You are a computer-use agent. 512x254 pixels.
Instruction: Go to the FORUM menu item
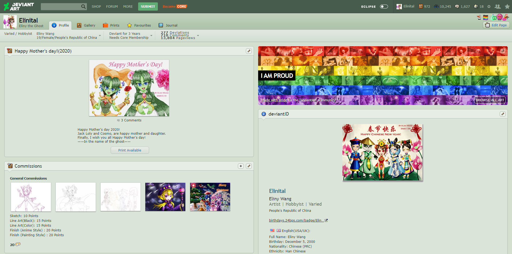[x=112, y=7]
